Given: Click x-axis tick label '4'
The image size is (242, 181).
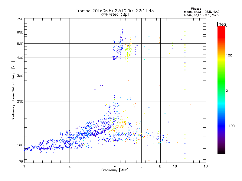Looking at the screenshot, I should click(115, 166).
